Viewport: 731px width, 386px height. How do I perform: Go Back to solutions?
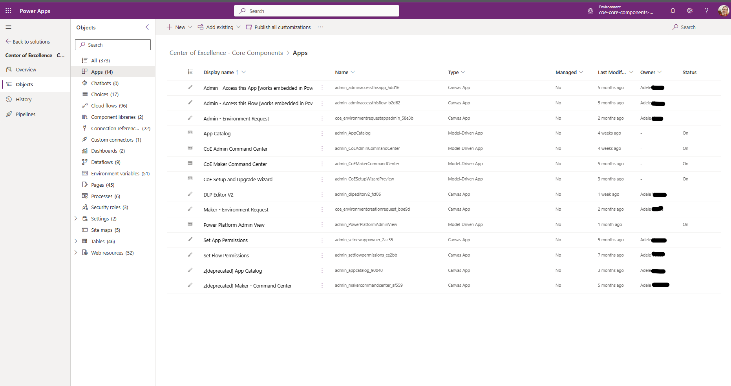(x=31, y=42)
